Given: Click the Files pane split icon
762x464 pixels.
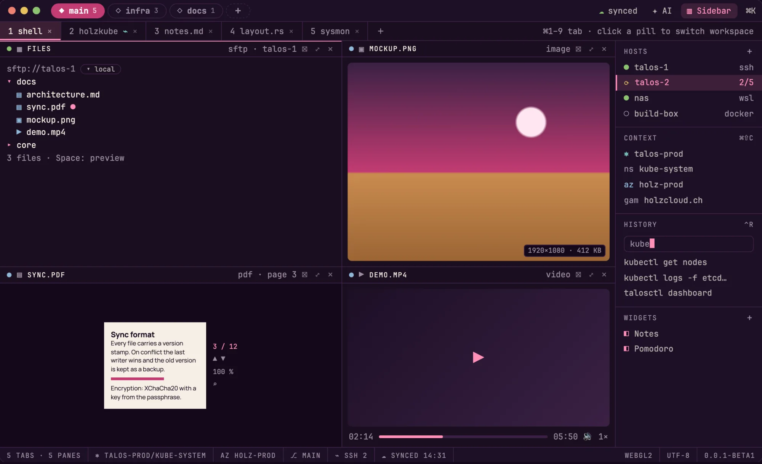Looking at the screenshot, I should (x=305, y=49).
